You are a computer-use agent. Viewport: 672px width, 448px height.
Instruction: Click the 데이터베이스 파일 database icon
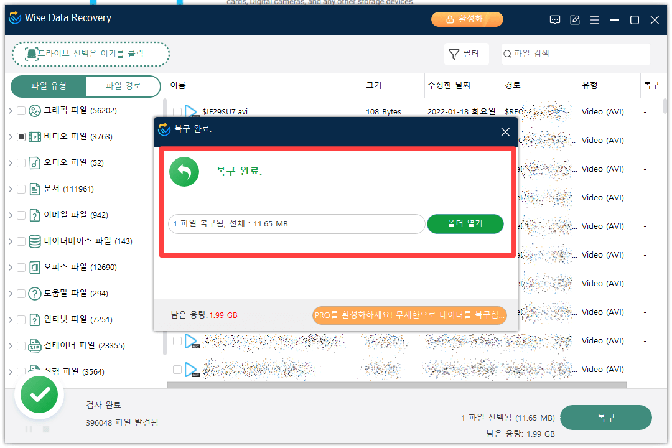(x=35, y=241)
